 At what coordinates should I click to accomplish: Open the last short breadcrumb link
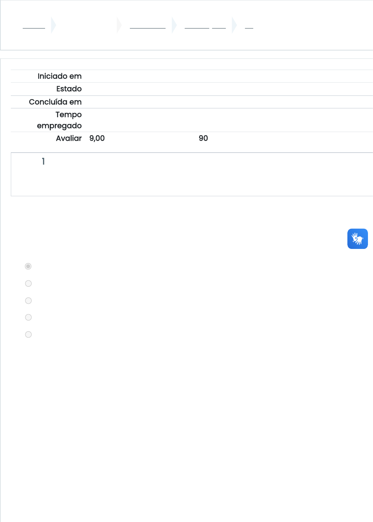click(x=249, y=25)
